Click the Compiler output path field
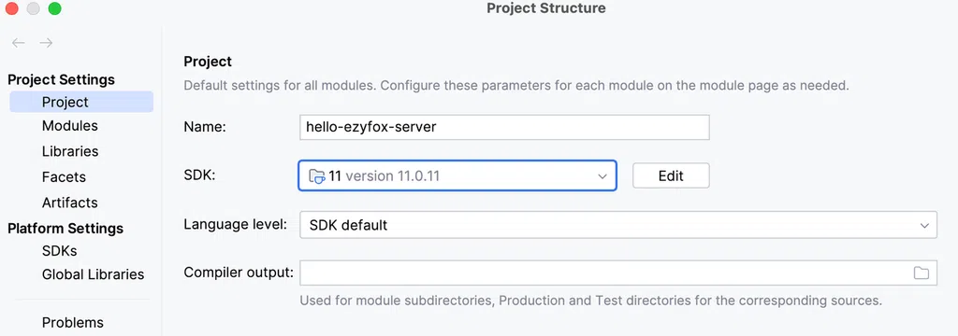 pyautogui.click(x=618, y=273)
